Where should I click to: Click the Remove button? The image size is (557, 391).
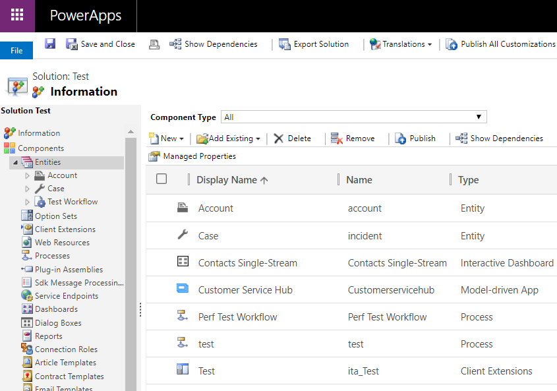[353, 138]
